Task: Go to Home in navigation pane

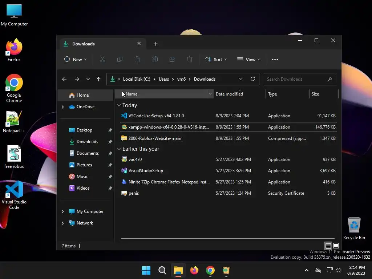Action: point(85,95)
